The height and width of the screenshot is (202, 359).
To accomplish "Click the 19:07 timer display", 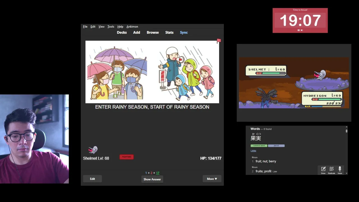I will point(300,20).
